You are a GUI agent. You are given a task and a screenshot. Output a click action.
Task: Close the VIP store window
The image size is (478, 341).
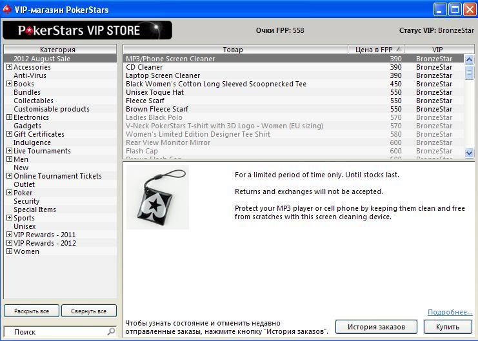470,10
